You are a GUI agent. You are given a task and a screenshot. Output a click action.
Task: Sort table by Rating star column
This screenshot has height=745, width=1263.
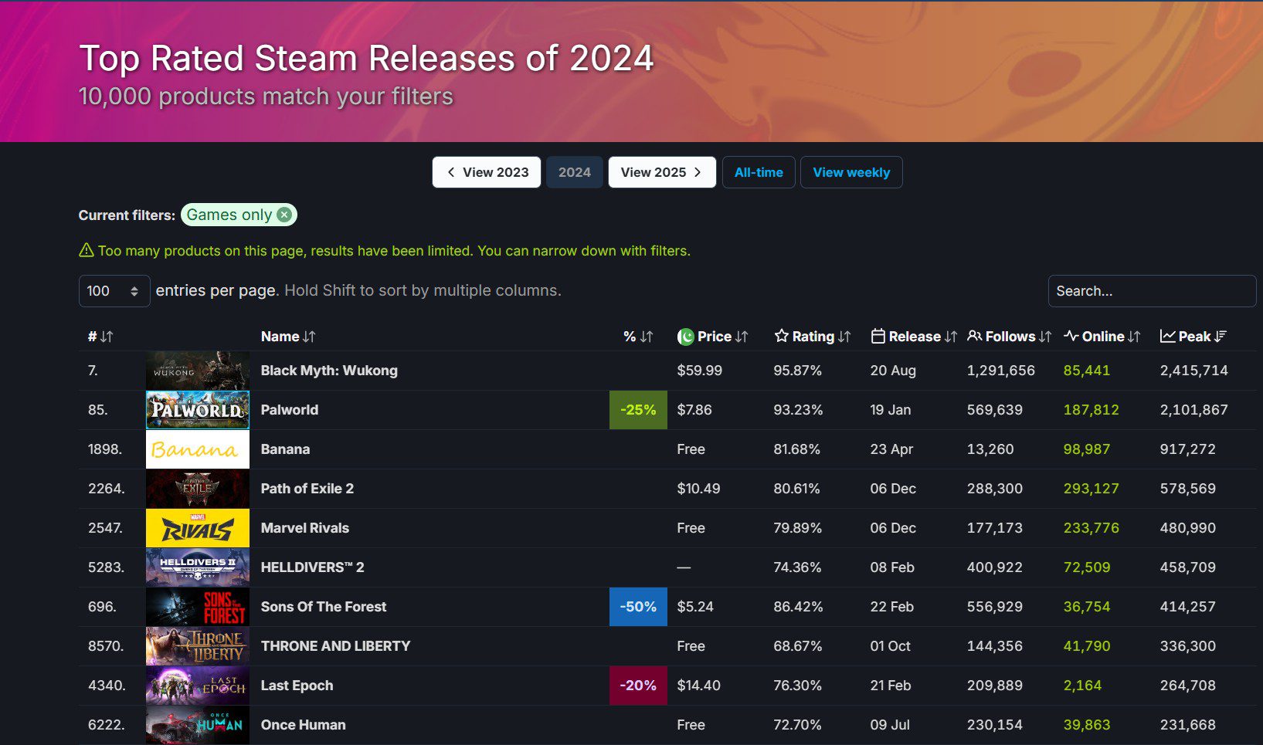(812, 337)
